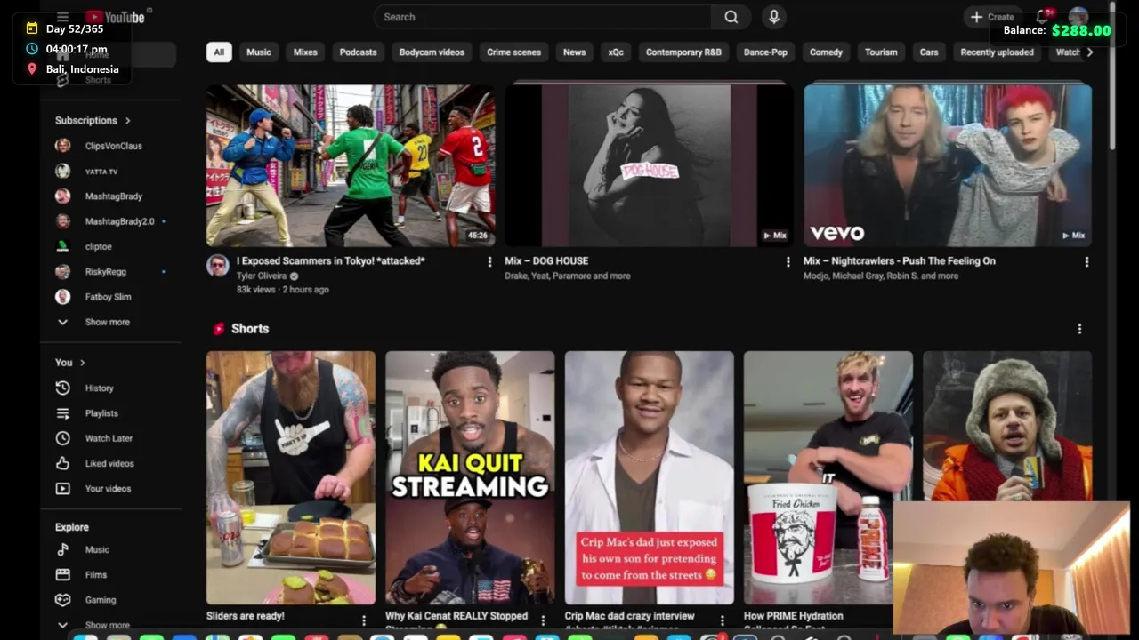Select Bodycam videos chip
This screenshot has width=1139, height=640.
click(432, 52)
